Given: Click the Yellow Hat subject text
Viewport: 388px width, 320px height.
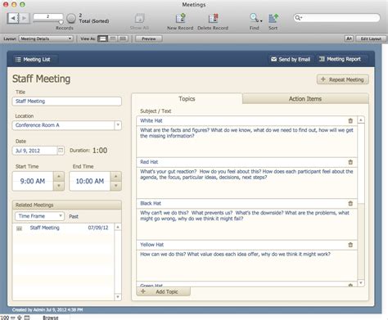Looking at the screenshot, I should [151, 245].
